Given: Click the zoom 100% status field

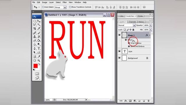Looking at the screenshot, I should 49,100.
